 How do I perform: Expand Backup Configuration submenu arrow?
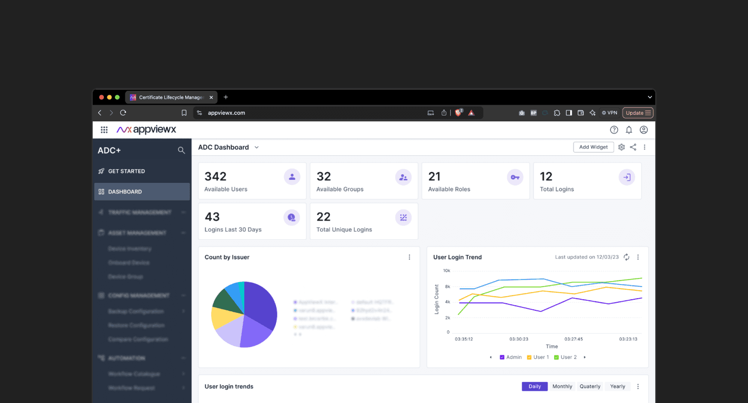[x=183, y=311]
